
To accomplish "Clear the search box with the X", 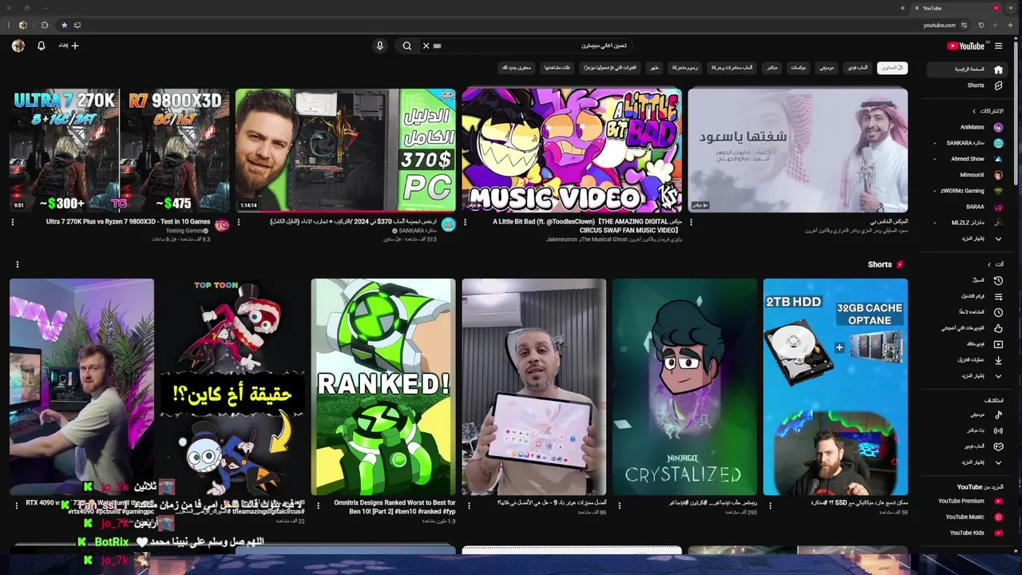I will (426, 46).
